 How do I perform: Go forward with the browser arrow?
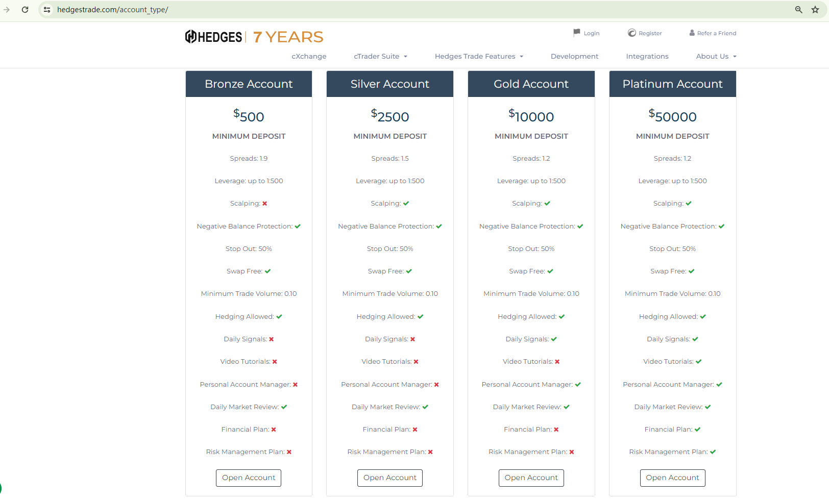(7, 10)
